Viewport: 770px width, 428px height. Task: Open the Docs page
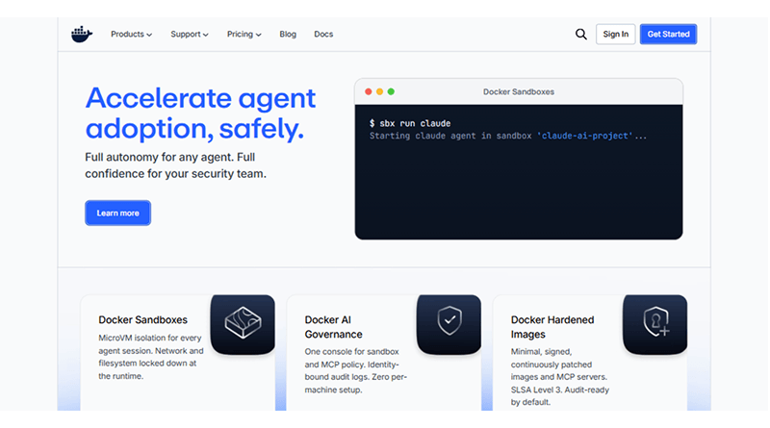pos(323,34)
